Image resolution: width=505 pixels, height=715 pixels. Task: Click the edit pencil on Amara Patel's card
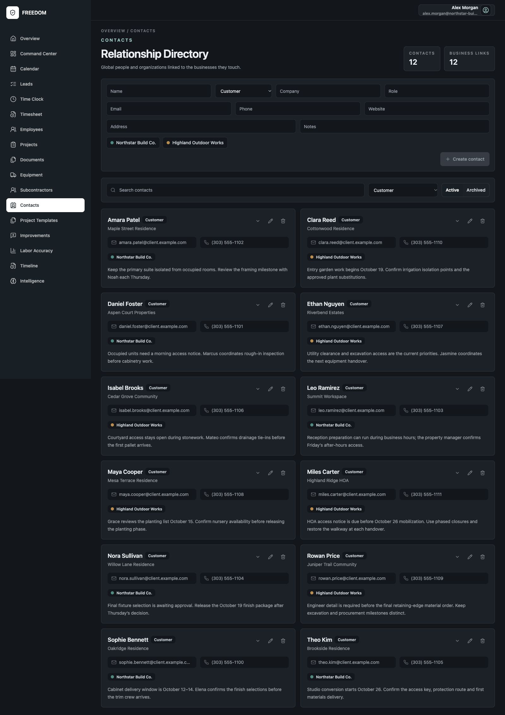(x=270, y=221)
